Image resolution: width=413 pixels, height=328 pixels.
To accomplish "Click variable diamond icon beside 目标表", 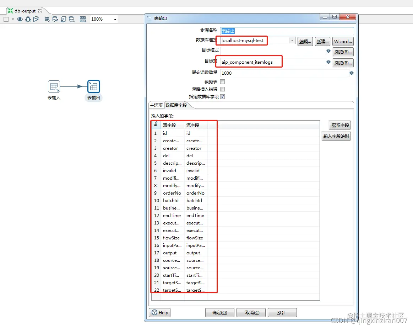I will 328,62.
